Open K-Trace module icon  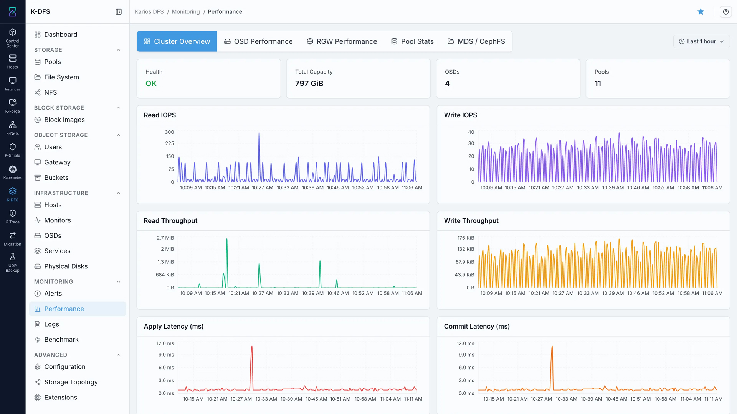tap(13, 217)
